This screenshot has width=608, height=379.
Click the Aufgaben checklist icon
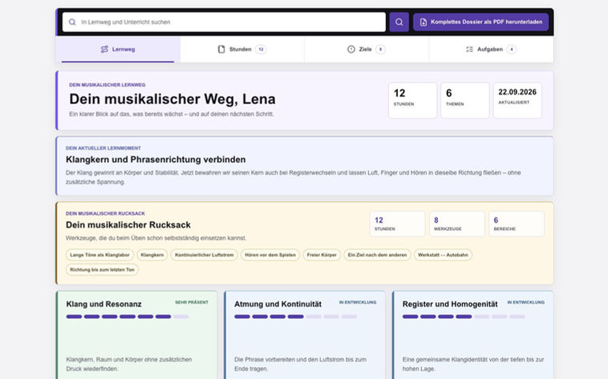click(469, 49)
